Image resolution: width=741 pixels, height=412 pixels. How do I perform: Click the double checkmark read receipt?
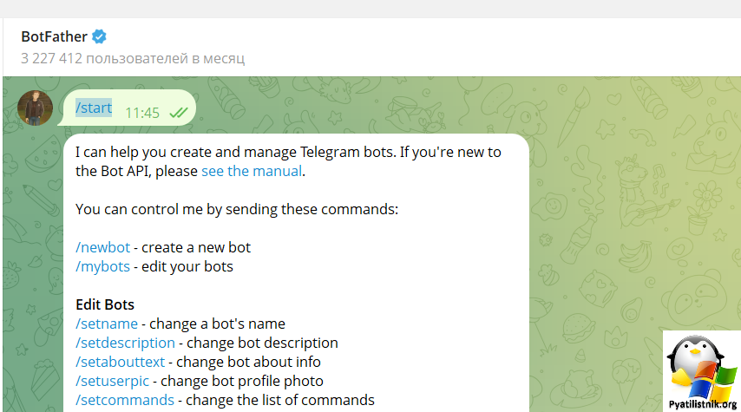pyautogui.click(x=179, y=113)
